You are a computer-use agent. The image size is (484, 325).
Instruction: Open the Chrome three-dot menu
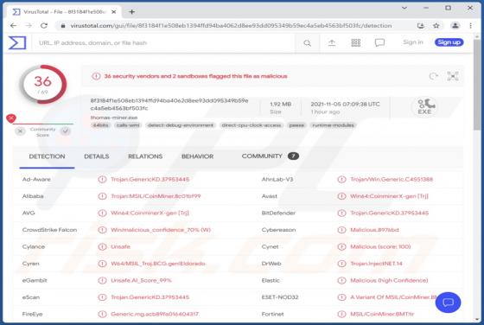470,26
